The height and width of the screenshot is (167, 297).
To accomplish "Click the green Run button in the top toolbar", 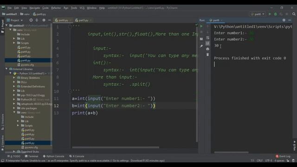I will (x=270, y=14).
